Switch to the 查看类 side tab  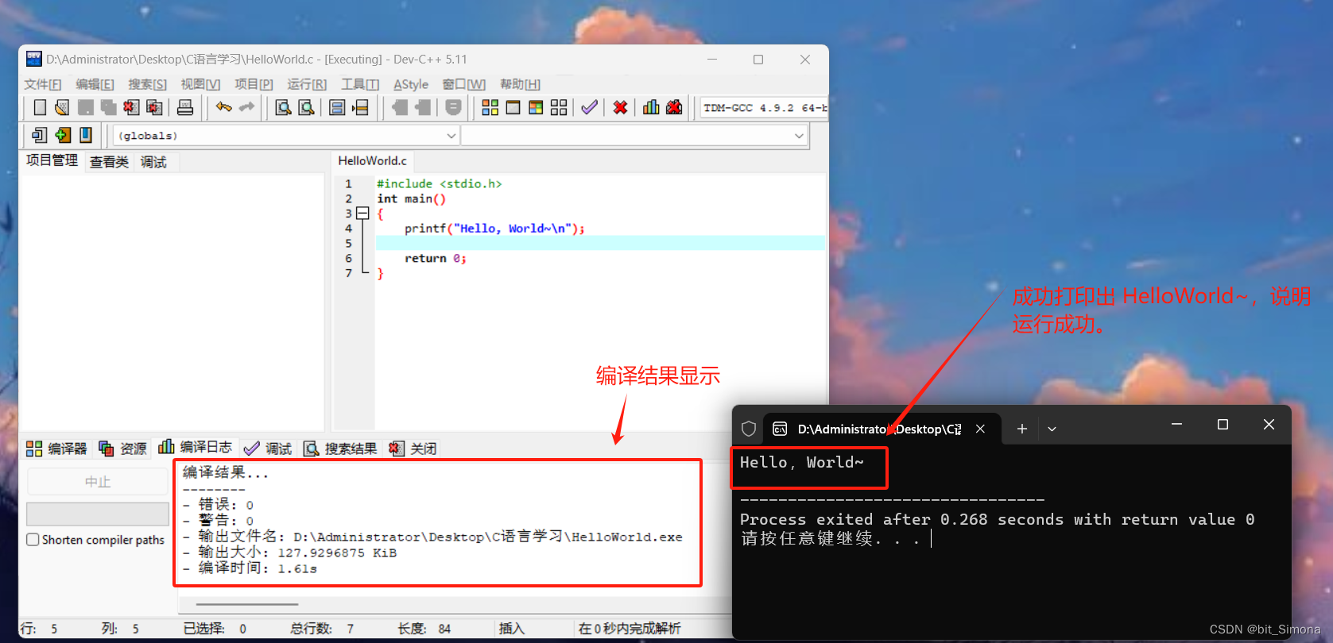click(x=109, y=162)
